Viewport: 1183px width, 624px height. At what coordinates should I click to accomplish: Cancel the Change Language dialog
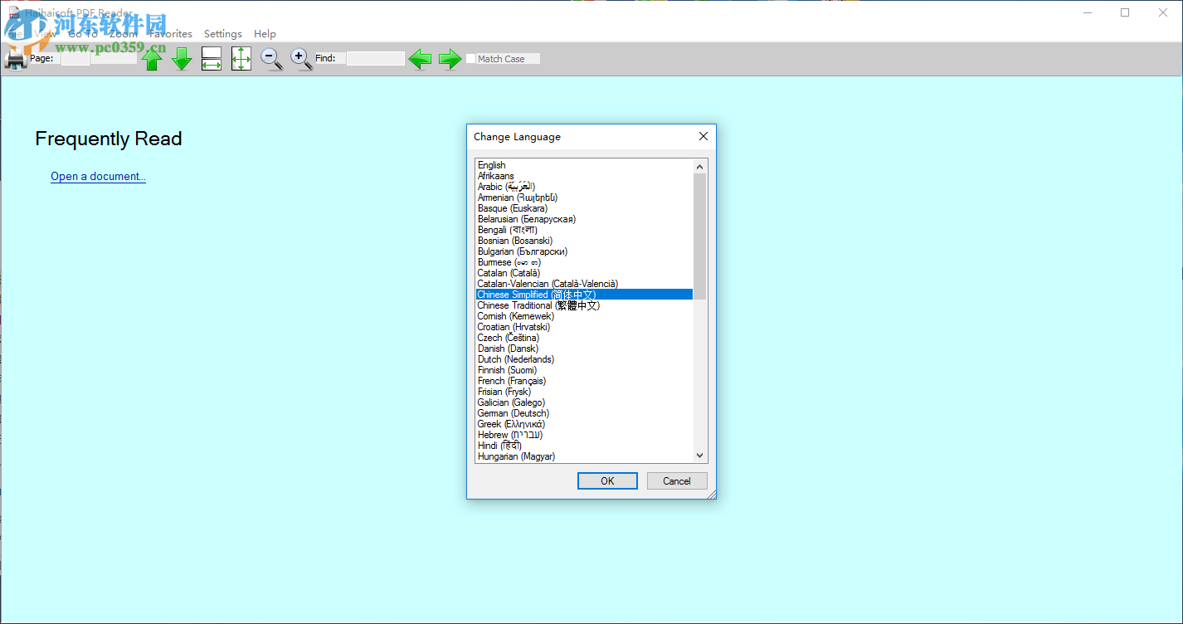[x=677, y=480]
